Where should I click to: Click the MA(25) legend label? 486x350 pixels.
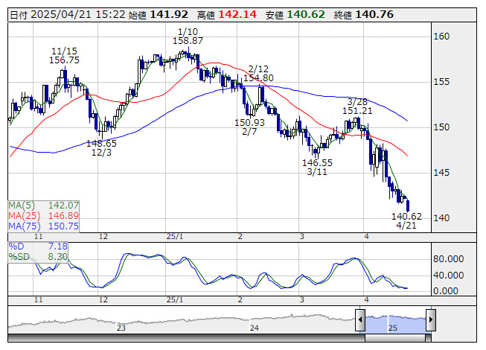click(26, 215)
